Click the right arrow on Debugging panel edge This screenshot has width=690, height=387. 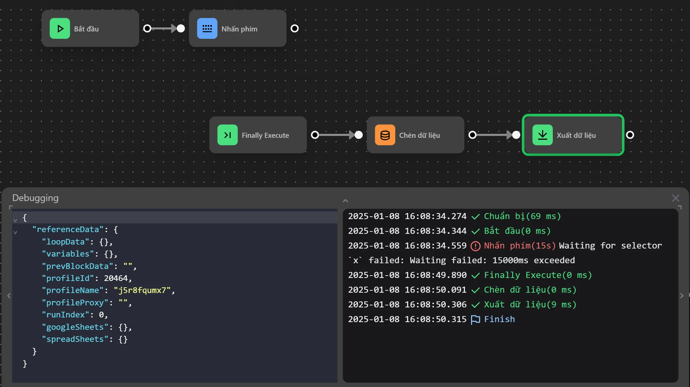[x=681, y=296]
